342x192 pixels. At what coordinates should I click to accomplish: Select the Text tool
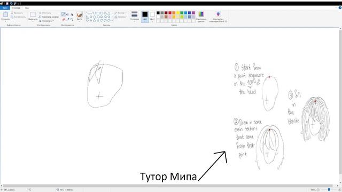pos(72,14)
